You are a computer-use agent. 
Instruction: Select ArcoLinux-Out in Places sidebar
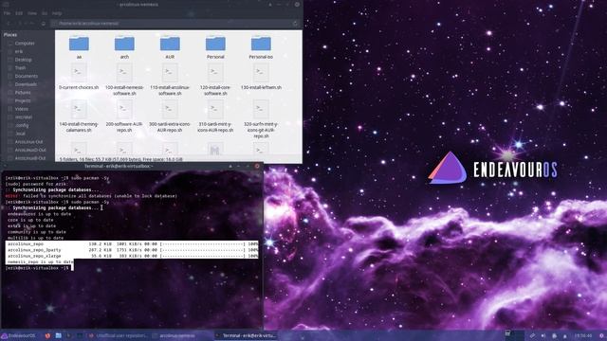click(x=29, y=142)
